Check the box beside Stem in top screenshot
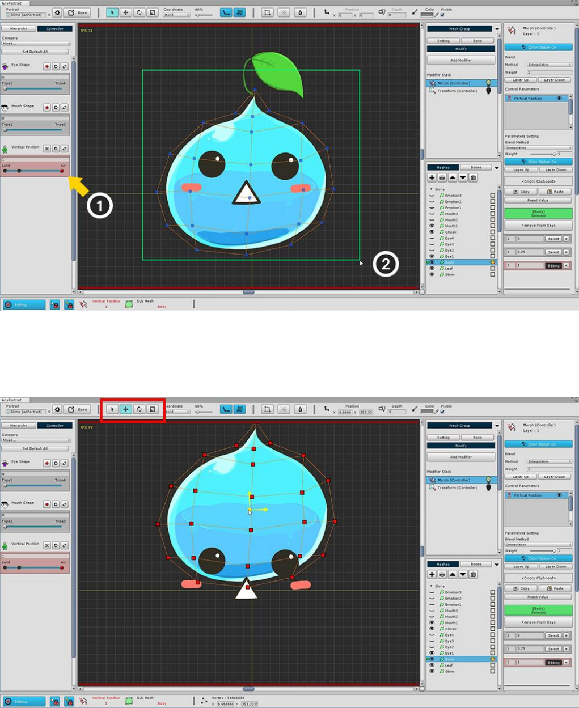Screen dimensions: 579x708 click(x=492, y=275)
